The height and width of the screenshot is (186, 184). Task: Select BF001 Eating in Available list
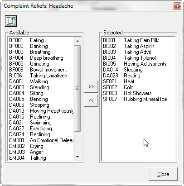click(x=41, y=40)
